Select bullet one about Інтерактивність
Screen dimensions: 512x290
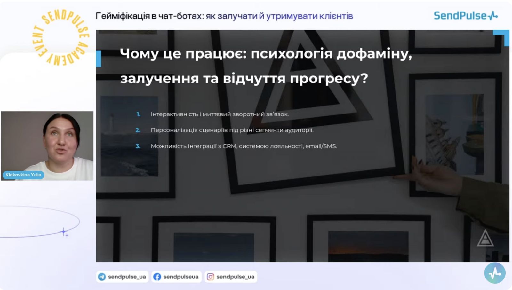coord(220,114)
